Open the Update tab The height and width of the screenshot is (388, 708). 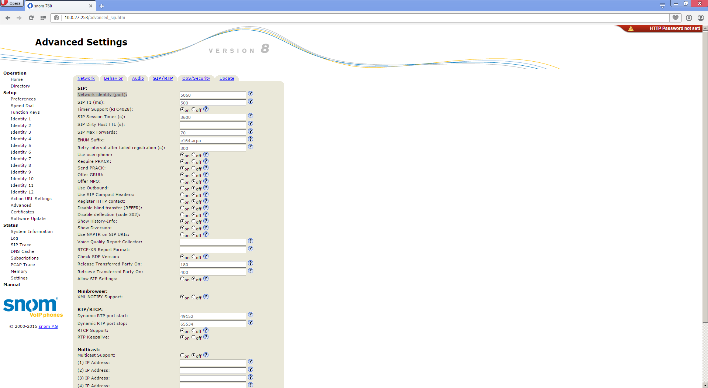(x=227, y=78)
